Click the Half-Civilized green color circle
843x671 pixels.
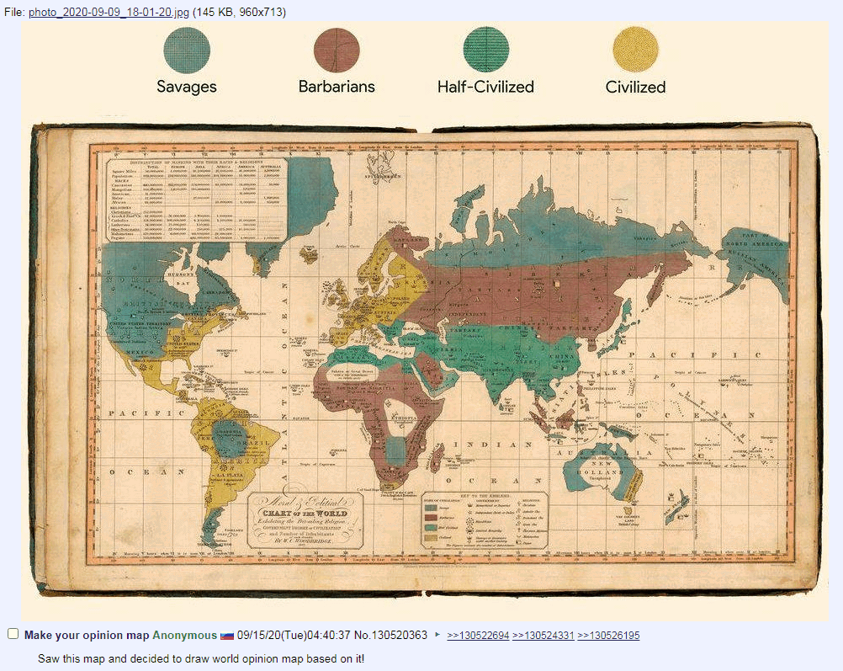[486, 50]
